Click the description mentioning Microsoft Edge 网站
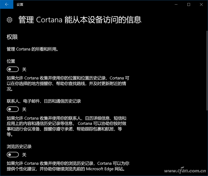 click(x=68, y=166)
